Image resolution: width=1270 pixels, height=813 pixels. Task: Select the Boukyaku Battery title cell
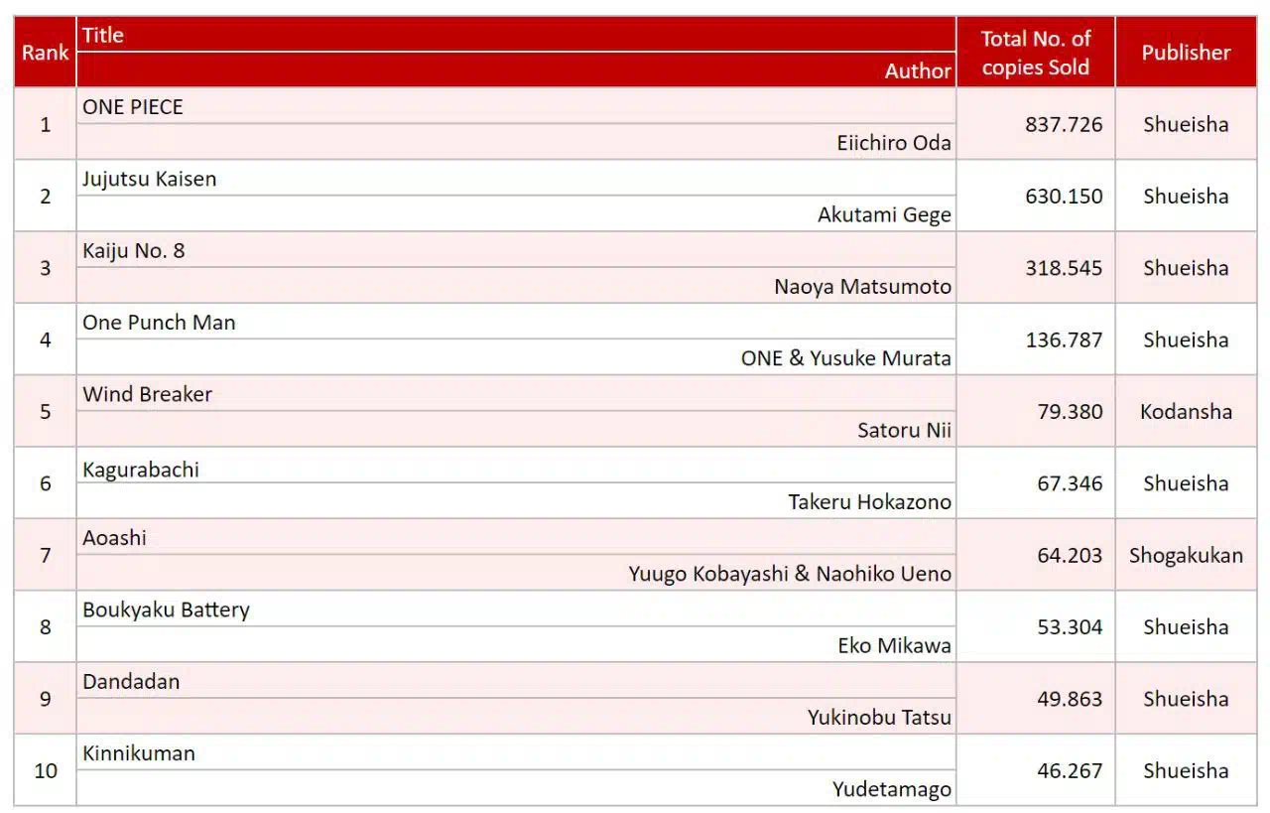pos(516,610)
